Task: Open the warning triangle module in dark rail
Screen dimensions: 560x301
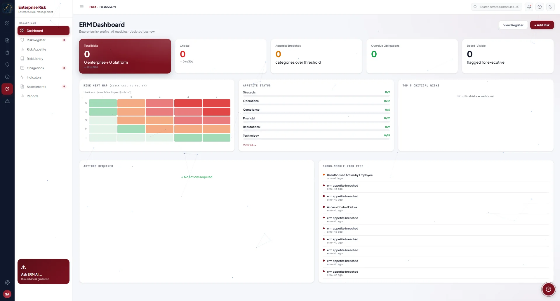Action: tap(7, 101)
